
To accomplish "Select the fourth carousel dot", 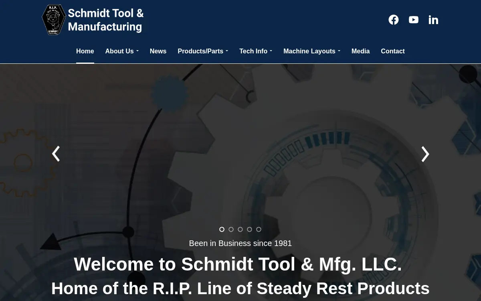I will pos(249,229).
